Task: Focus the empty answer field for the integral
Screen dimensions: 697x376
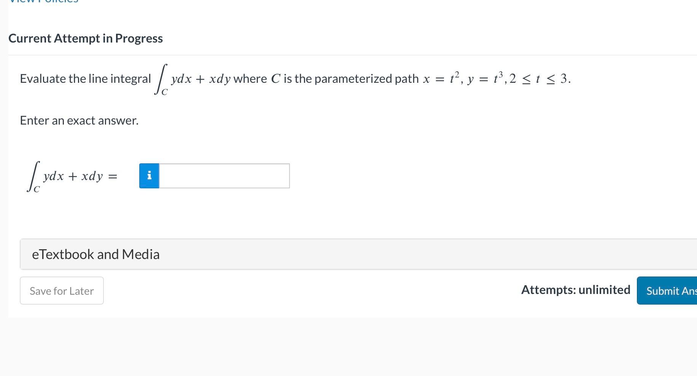Action: 224,176
